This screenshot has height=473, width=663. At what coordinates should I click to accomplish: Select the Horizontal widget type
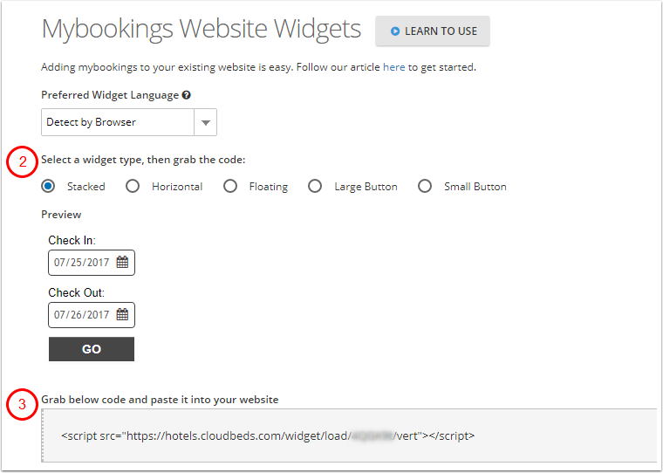[133, 186]
